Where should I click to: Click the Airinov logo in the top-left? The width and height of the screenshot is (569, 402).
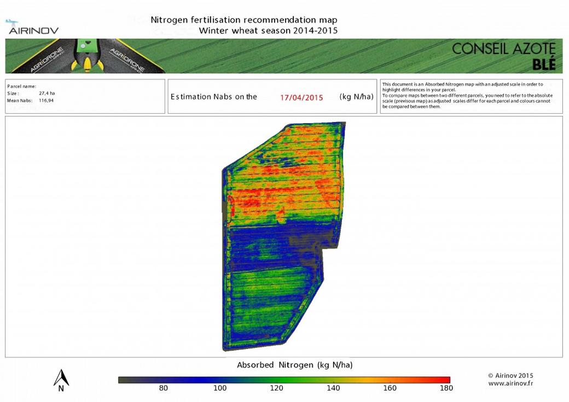[33, 27]
